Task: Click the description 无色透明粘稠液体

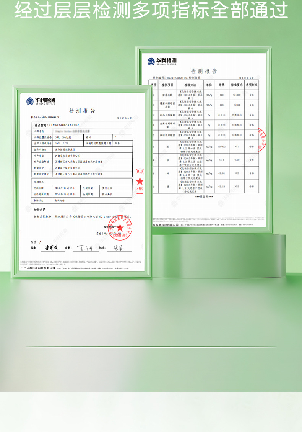Action: [x=65, y=150]
